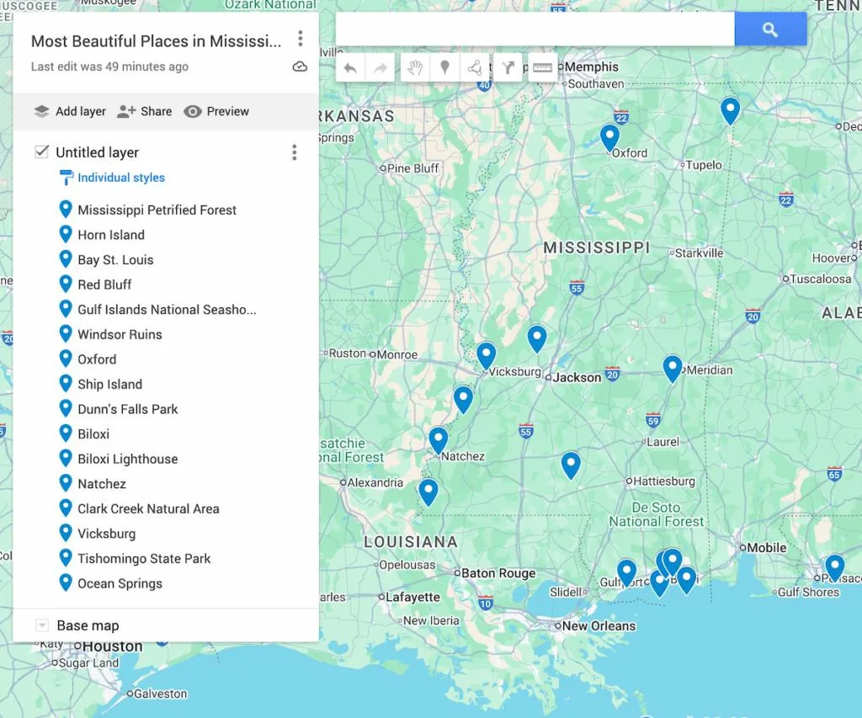Image resolution: width=862 pixels, height=718 pixels.
Task: Click the map pin at Gulfport
Action: 626,573
